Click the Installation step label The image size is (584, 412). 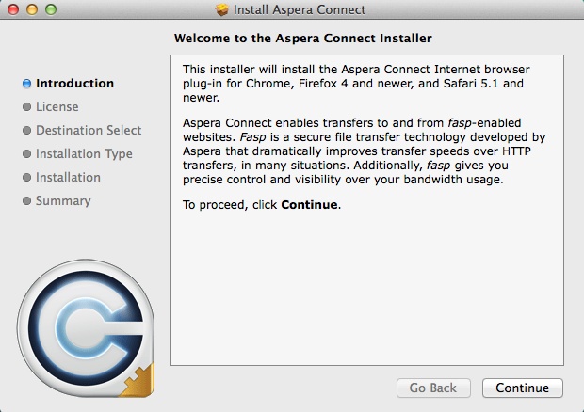pyautogui.click(x=68, y=177)
